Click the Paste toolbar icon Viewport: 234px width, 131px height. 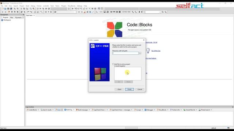pos(27,9)
